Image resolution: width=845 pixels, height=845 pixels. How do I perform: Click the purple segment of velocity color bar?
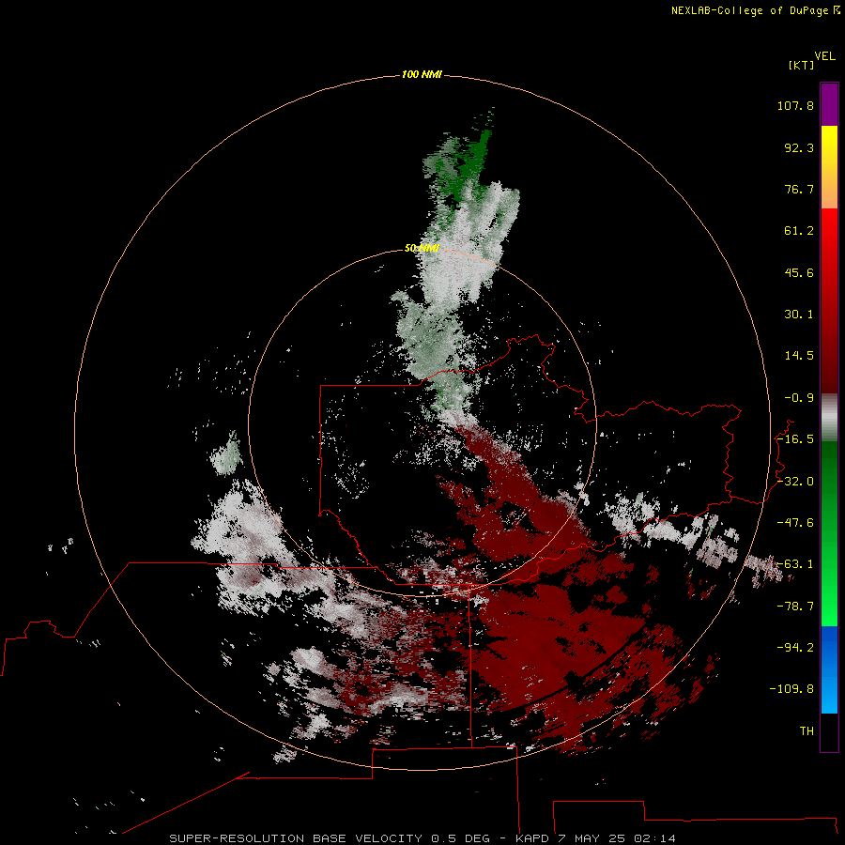829,104
